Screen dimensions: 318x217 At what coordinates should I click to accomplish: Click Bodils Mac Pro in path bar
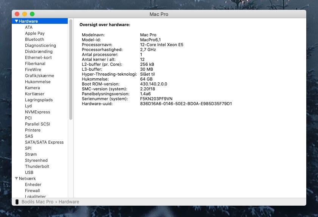(37, 202)
